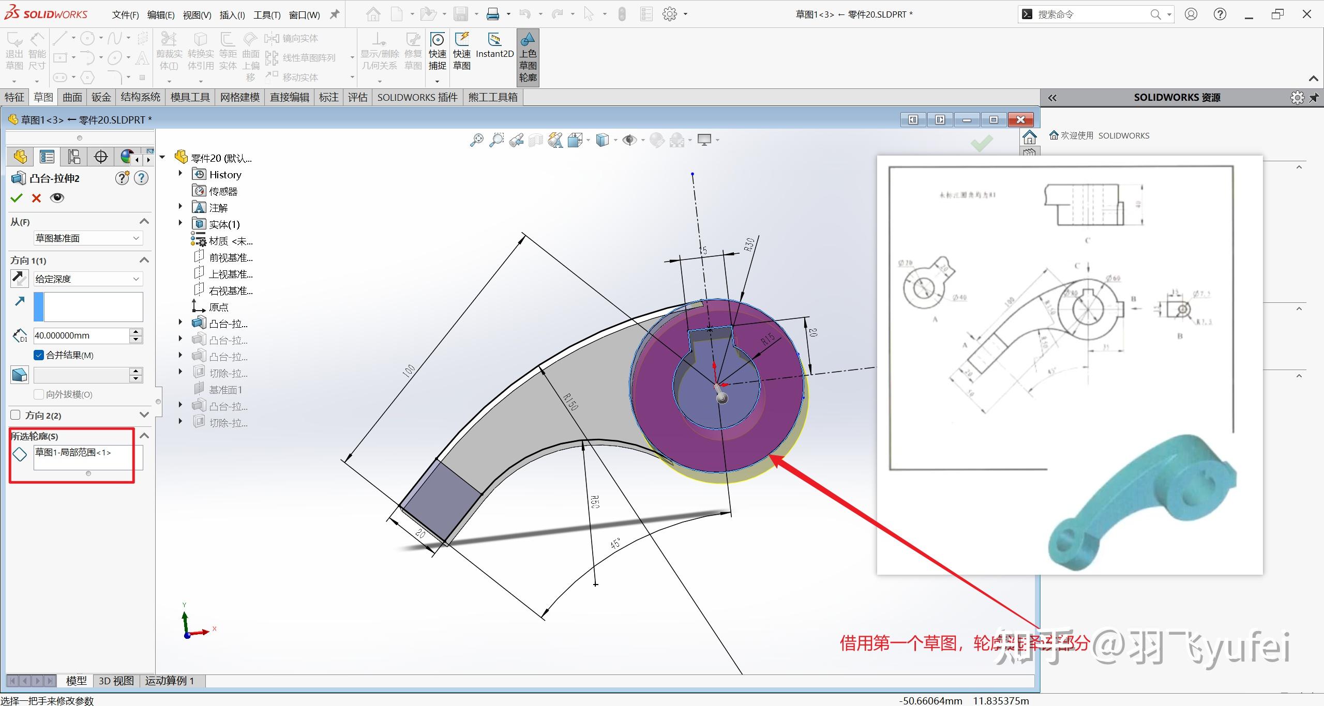Switch to the 特征 Features tab
This screenshot has width=1324, height=706.
click(x=14, y=97)
